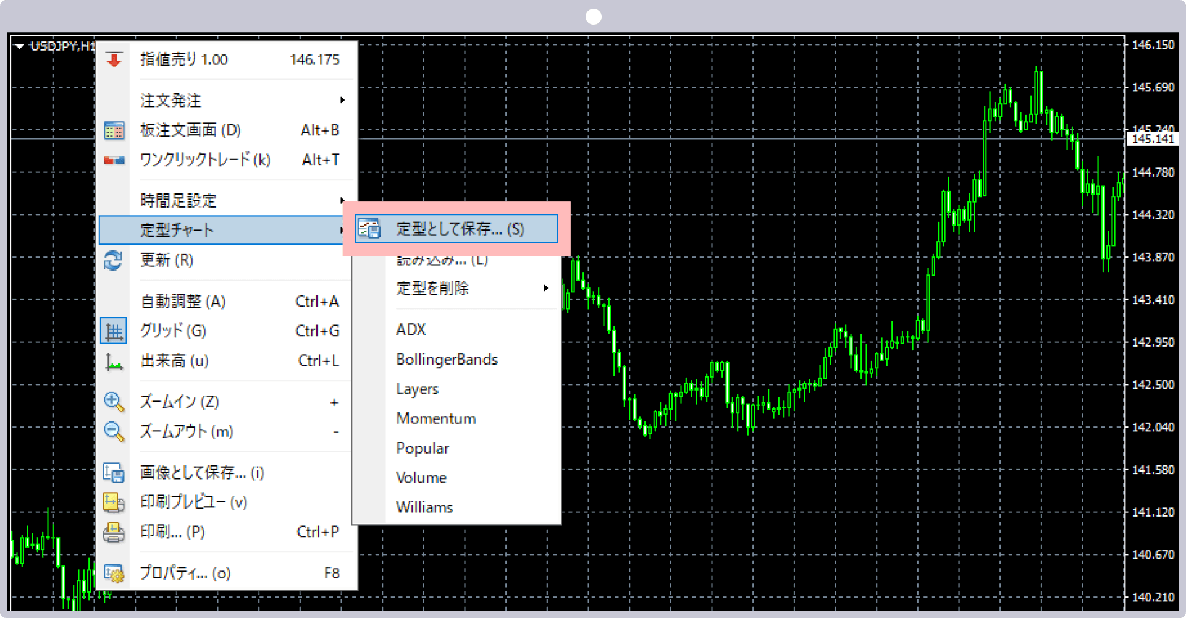The image size is (1186, 618).
Task: Select the one-click trading (ワンクリックトレード) icon
Action: pos(114,159)
